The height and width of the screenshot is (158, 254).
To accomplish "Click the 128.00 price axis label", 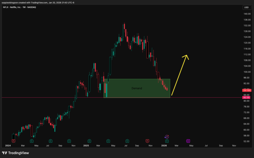I will [x=247, y=31].
